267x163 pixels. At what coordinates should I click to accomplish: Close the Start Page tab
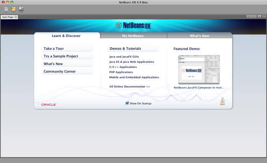coord(16,17)
